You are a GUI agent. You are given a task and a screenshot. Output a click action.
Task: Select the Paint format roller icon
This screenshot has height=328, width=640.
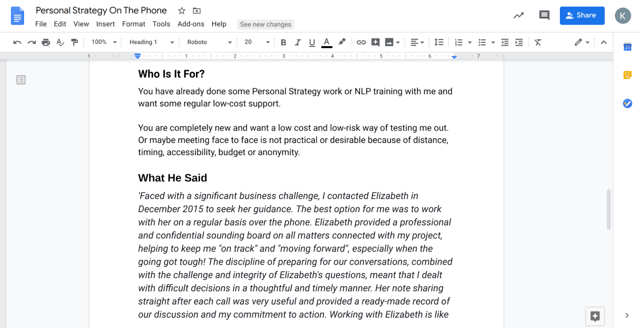click(74, 42)
